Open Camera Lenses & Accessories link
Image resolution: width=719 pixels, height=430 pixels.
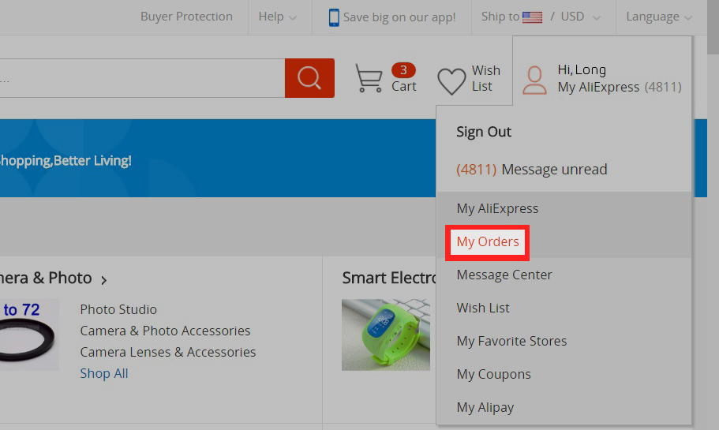167,352
